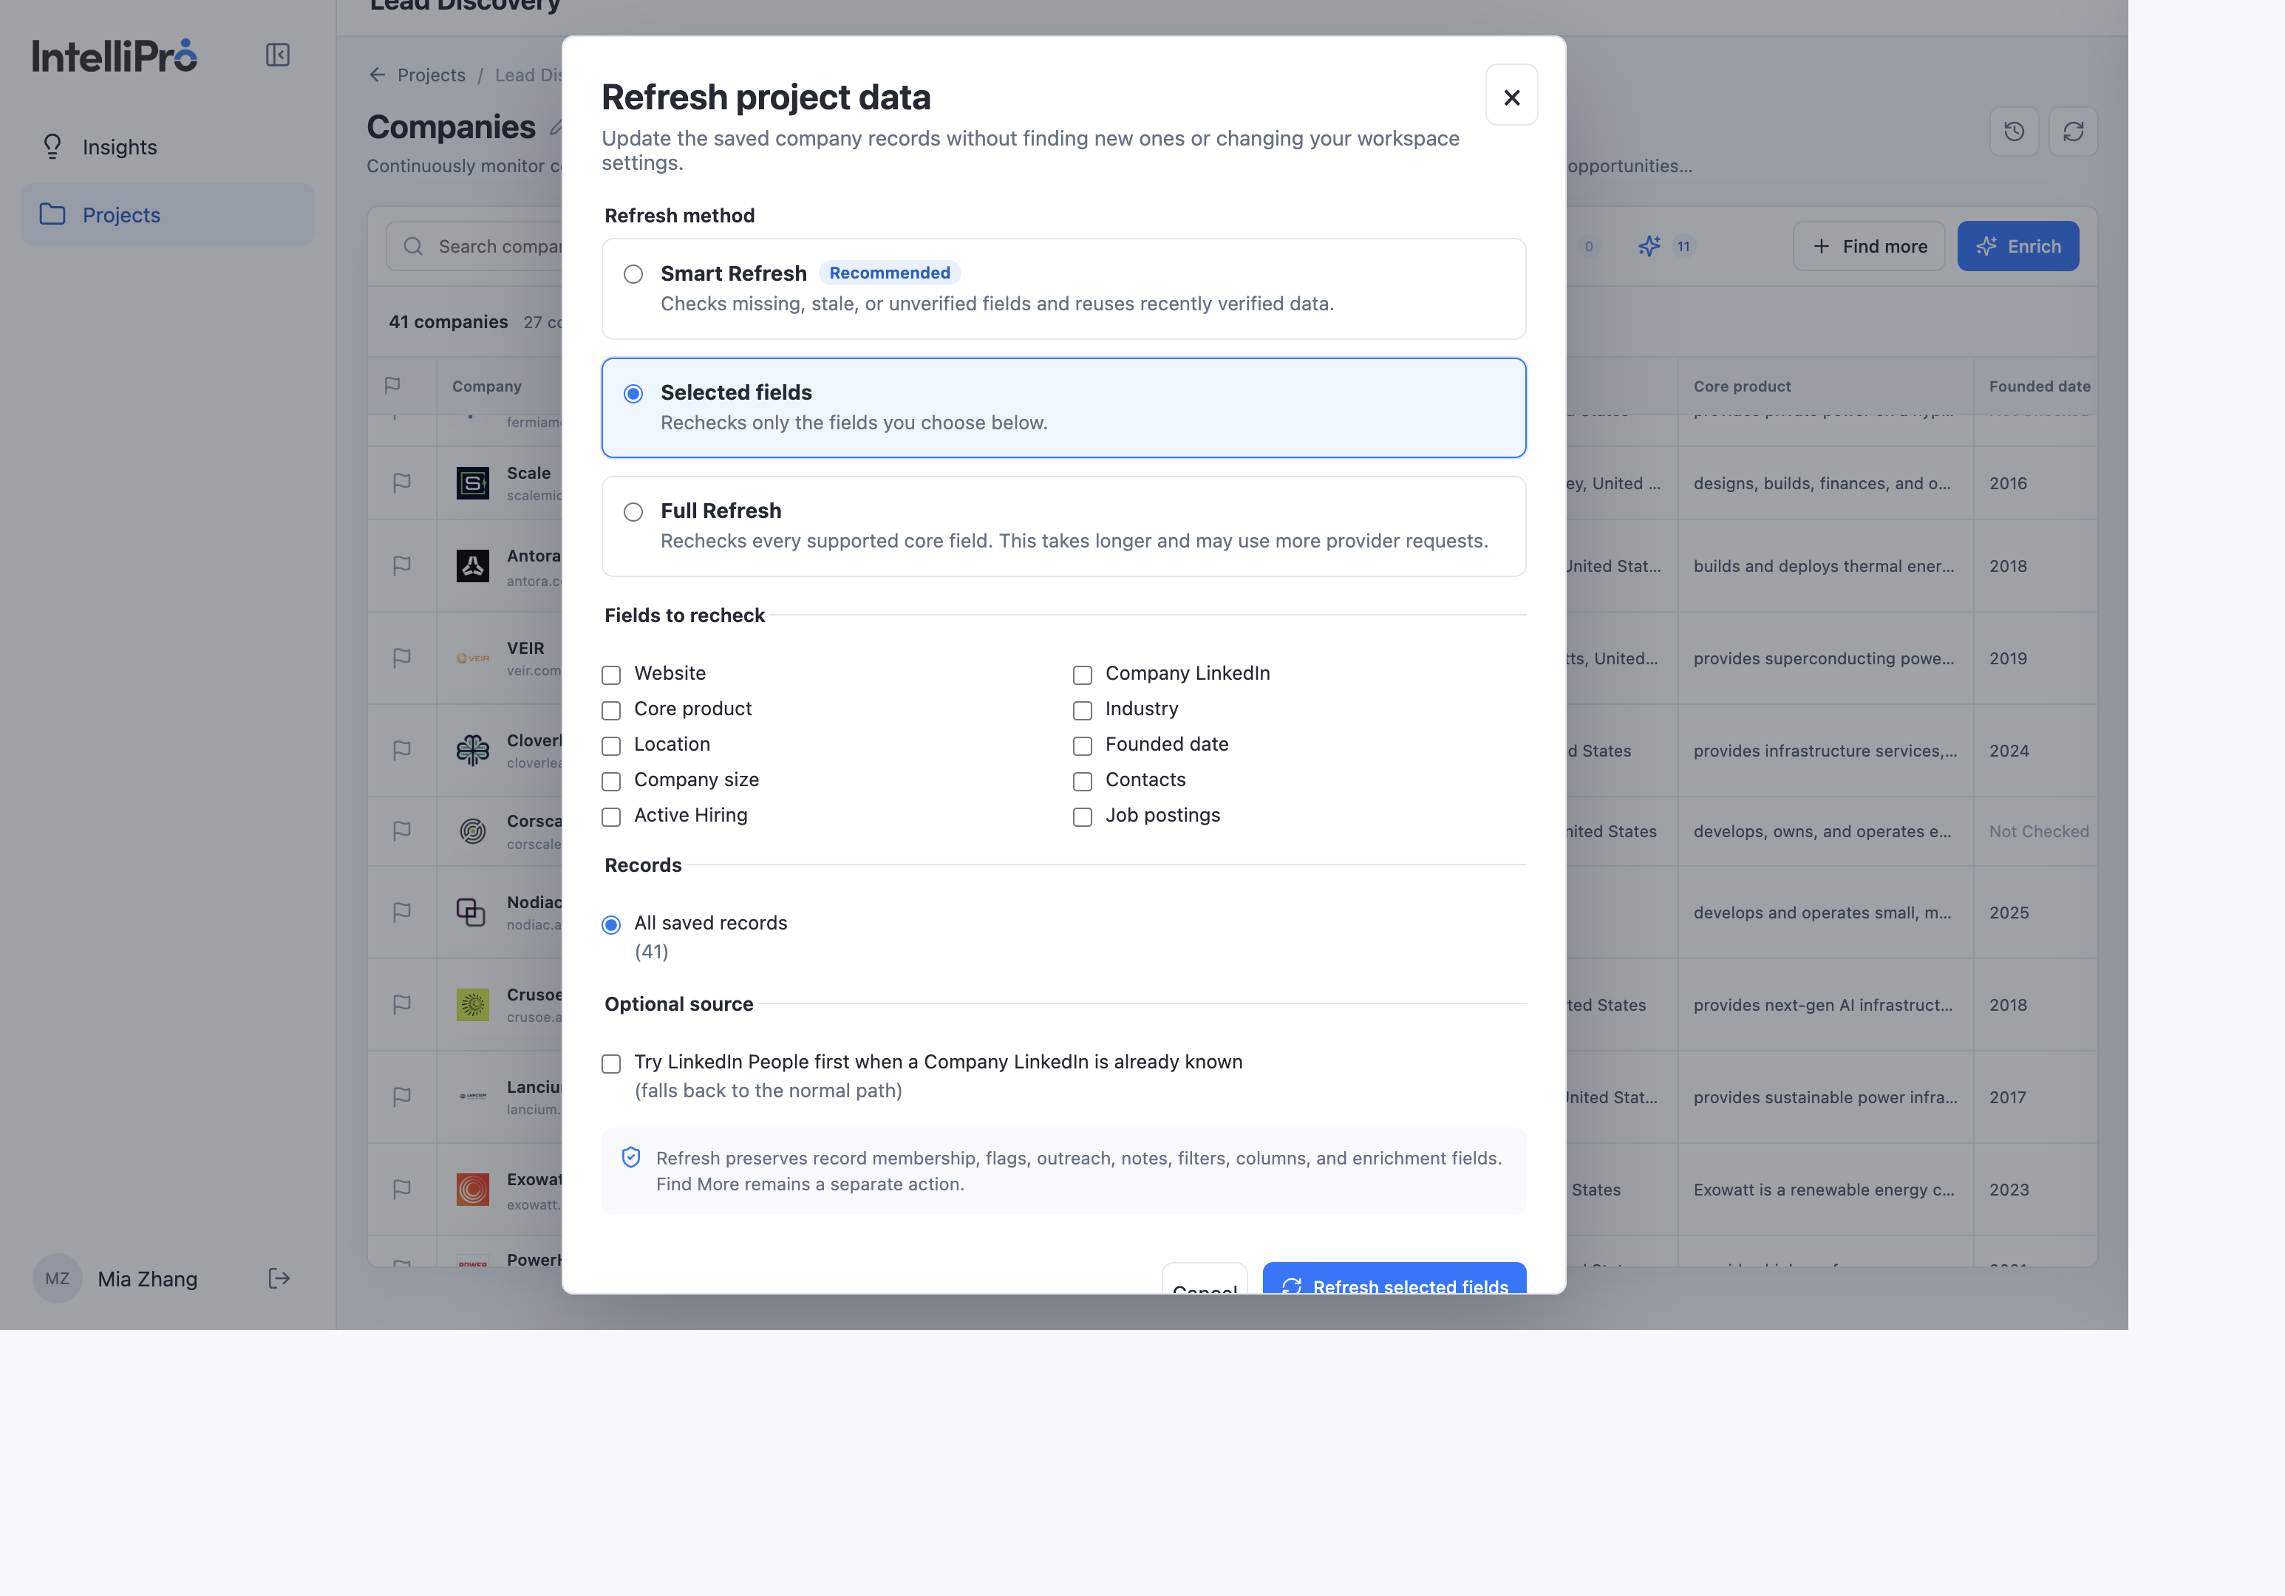This screenshot has height=1596, width=2285.
Task: Open the history clock icon
Action: (x=2013, y=132)
